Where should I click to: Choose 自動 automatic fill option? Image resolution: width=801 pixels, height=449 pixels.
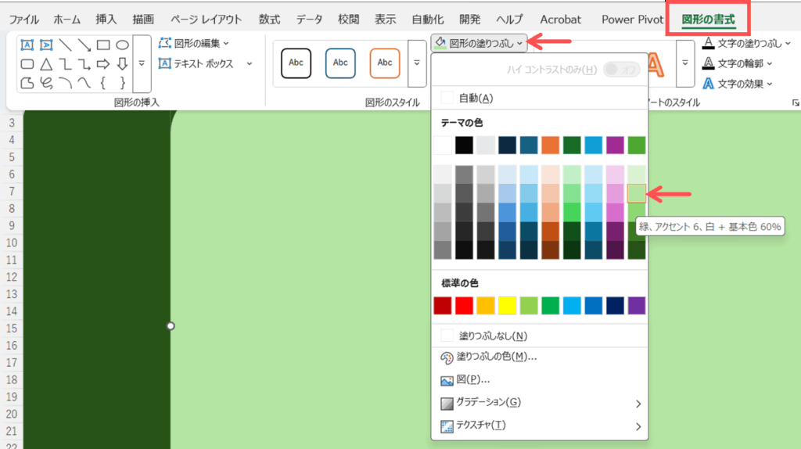476,98
